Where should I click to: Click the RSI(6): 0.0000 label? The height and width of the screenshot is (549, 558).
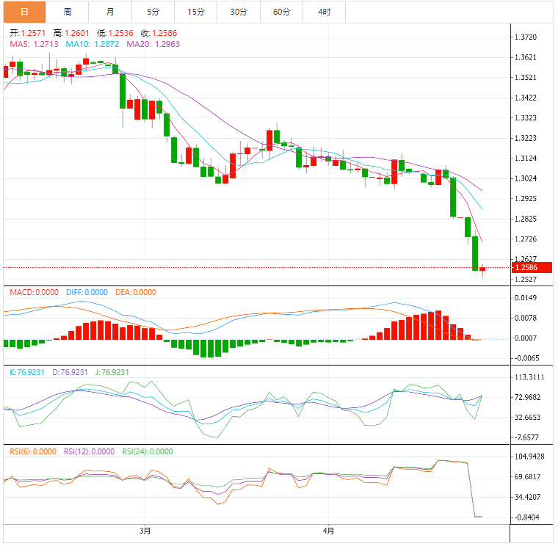[33, 451]
